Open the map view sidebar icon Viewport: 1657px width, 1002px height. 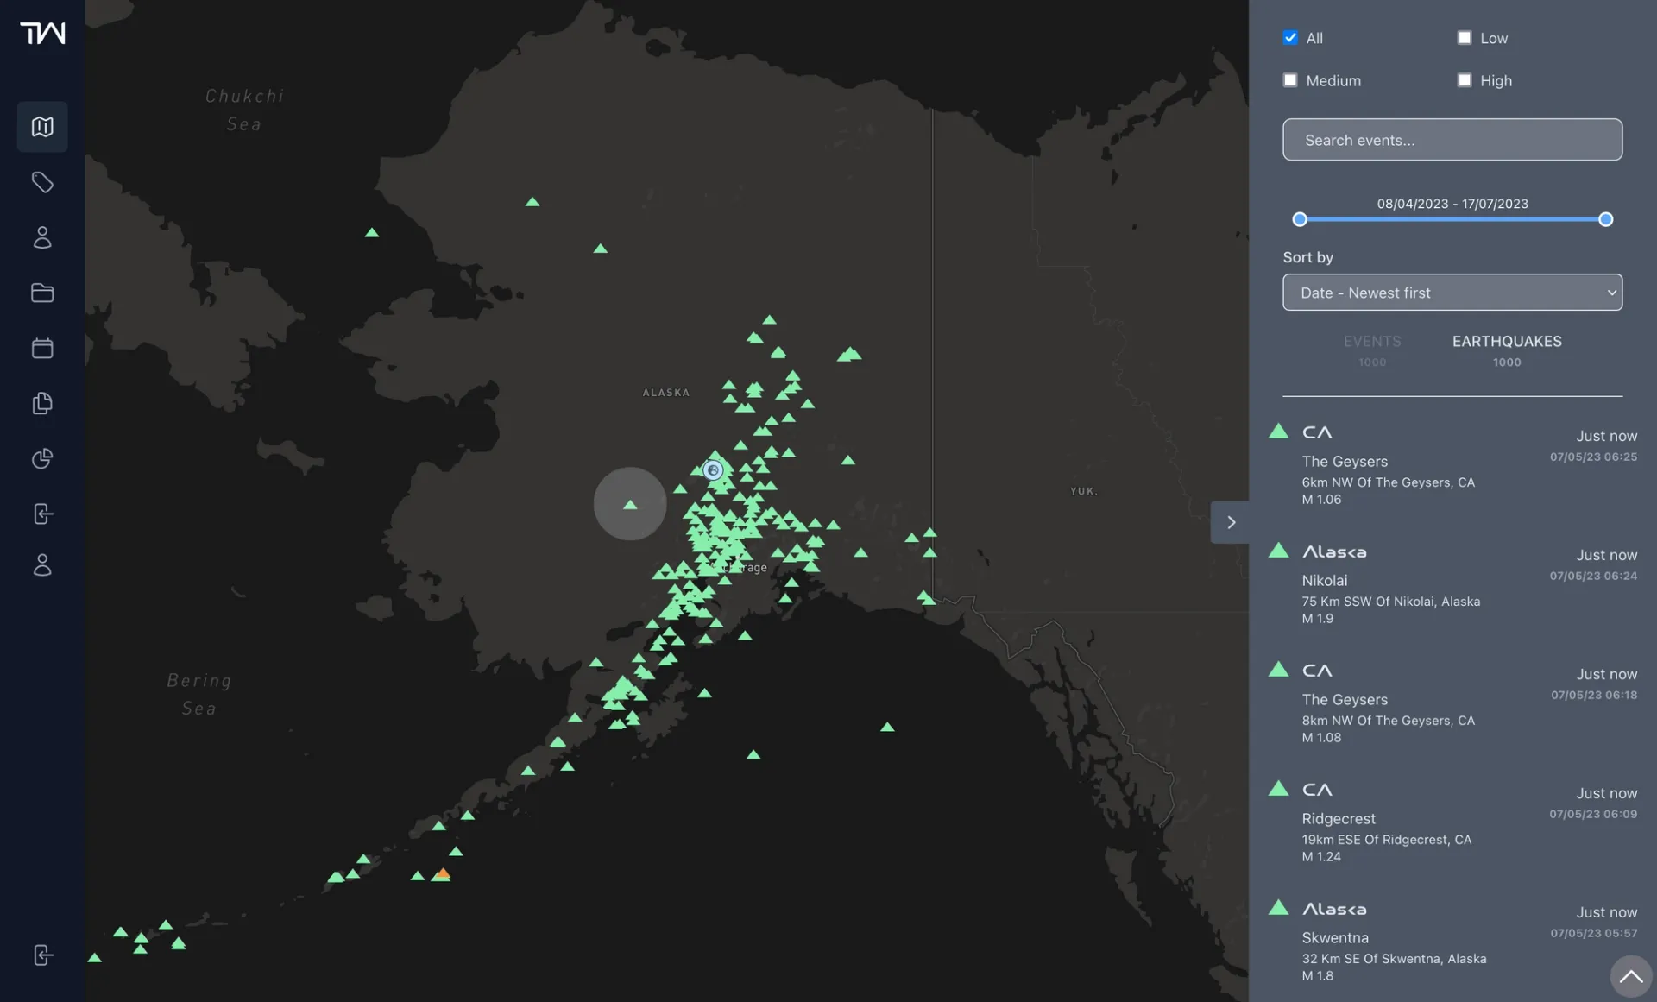pos(42,127)
